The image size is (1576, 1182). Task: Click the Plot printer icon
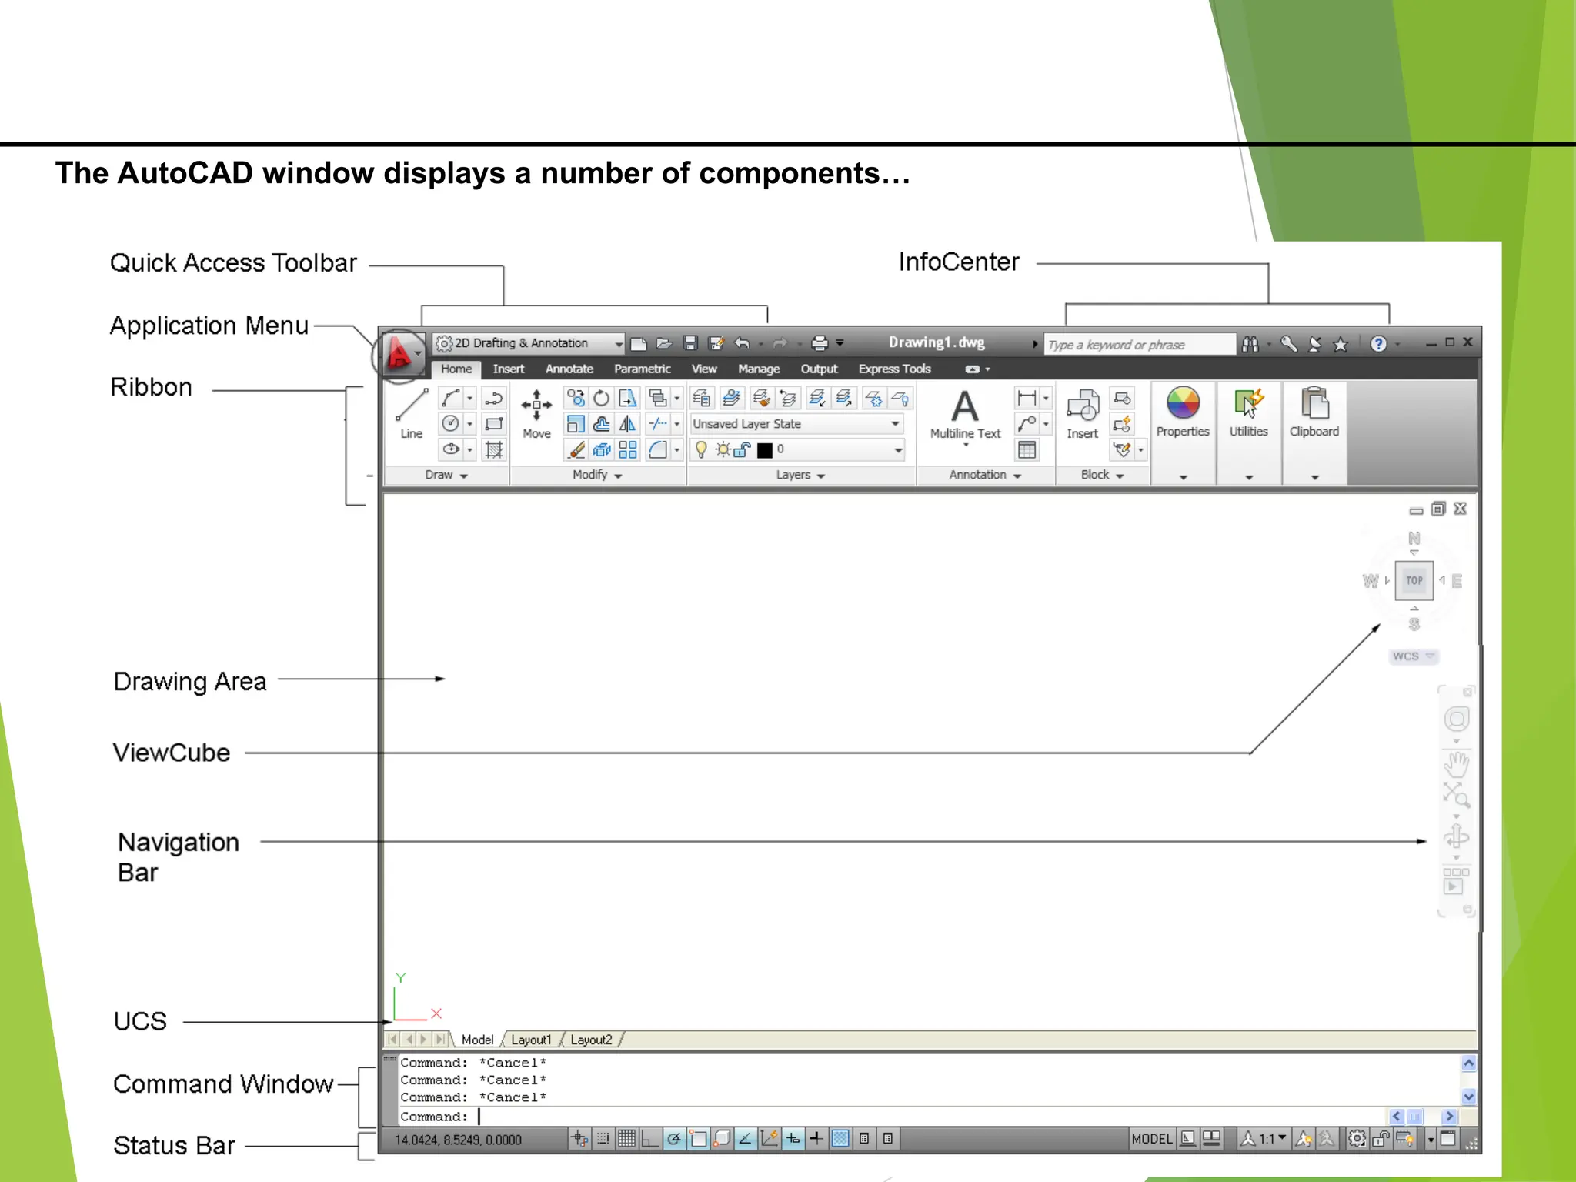click(820, 343)
